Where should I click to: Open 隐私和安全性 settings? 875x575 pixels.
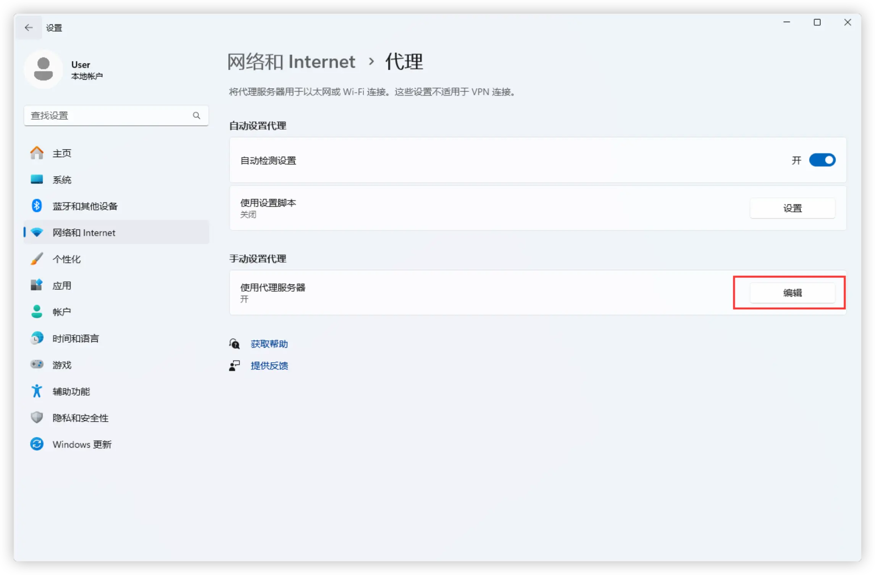pyautogui.click(x=116, y=418)
